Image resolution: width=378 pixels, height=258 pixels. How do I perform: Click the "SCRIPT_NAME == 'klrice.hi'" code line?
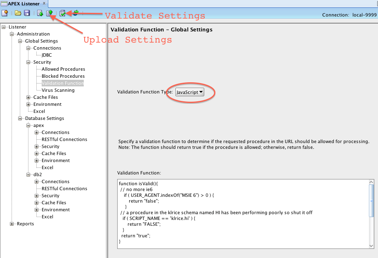click(159, 218)
